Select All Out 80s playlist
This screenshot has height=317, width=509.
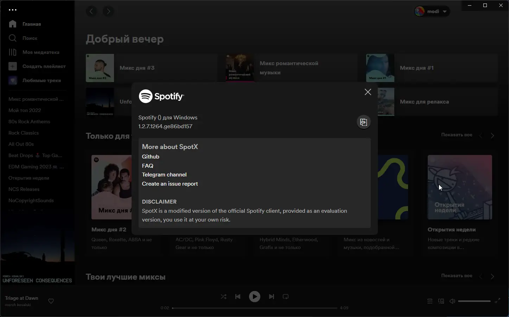[21, 144]
